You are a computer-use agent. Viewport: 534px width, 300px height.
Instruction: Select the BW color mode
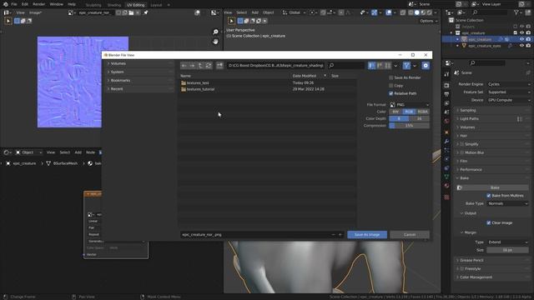pos(395,112)
